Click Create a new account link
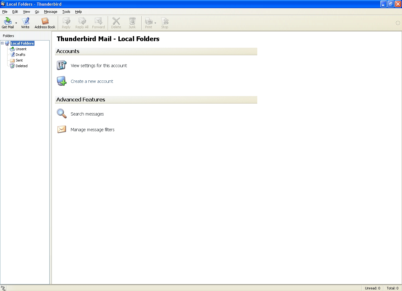Viewport: 402px width, 291px height. coord(92,81)
